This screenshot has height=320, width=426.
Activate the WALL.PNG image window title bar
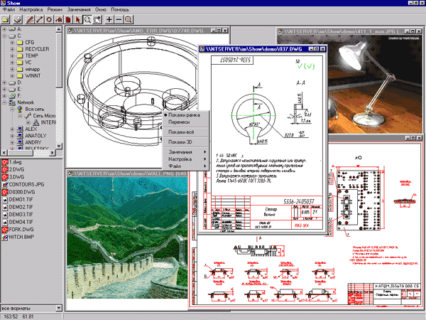(x=127, y=174)
